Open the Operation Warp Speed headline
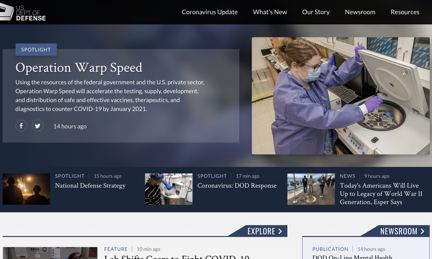432x259 pixels. pyautogui.click(x=79, y=68)
